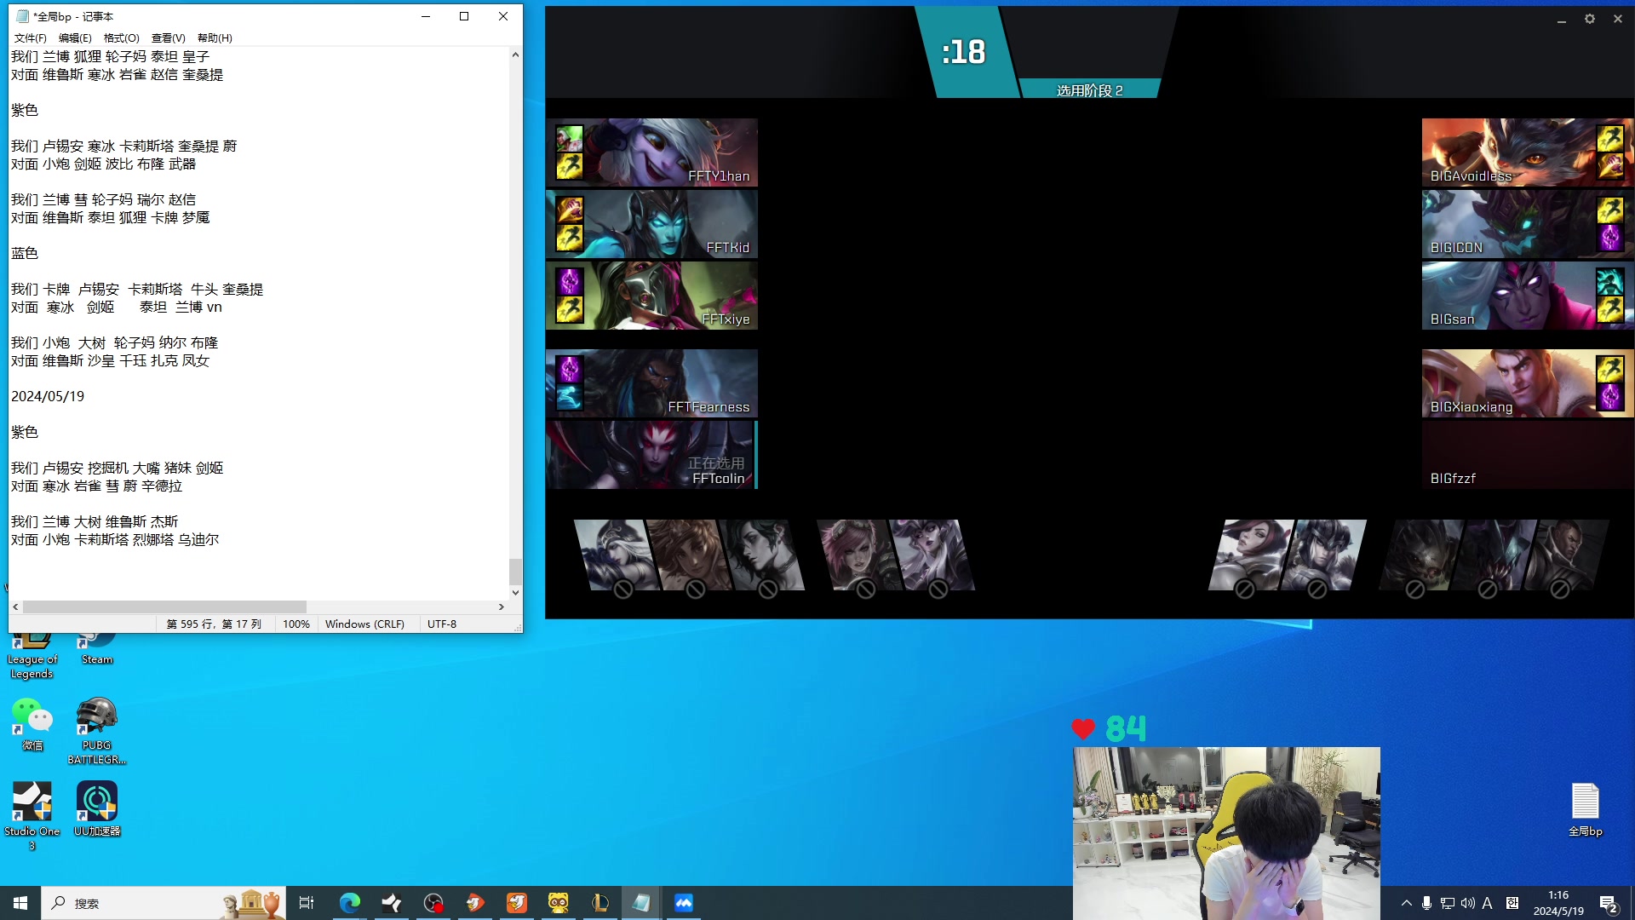Click BIGXiaoxiang's bottom summoner spell icon
Viewport: 1635px width, 920px height.
[1609, 397]
